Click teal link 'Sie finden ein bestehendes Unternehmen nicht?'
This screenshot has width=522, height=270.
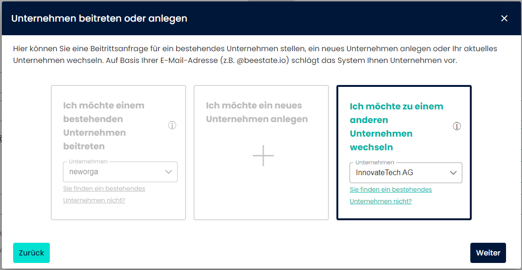click(x=390, y=195)
